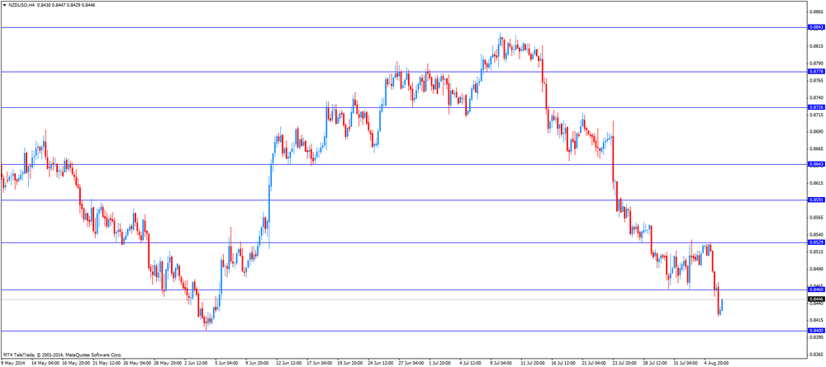Click the 0.8790 value on price scale
826x367 pixels.
(x=817, y=64)
